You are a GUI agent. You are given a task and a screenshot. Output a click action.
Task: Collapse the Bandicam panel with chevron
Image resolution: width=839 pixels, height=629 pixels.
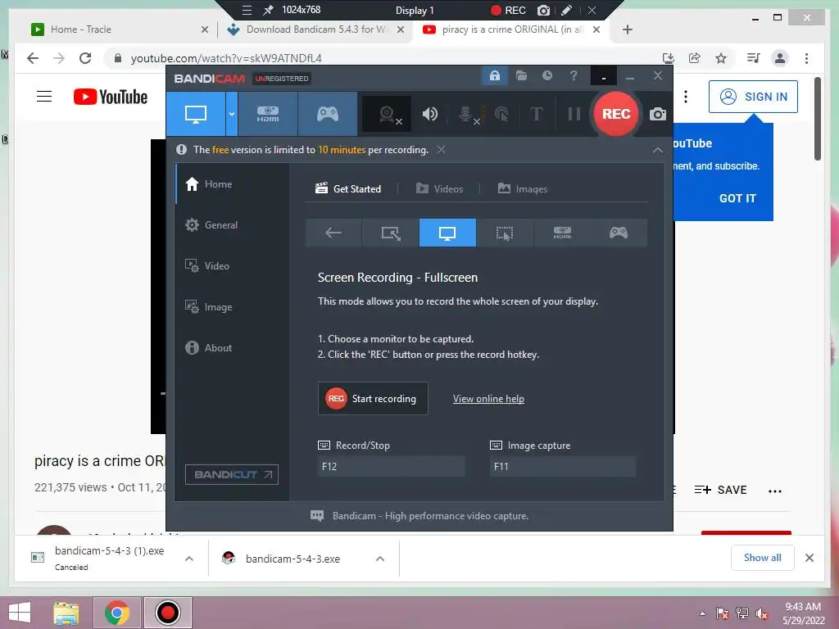coord(658,151)
